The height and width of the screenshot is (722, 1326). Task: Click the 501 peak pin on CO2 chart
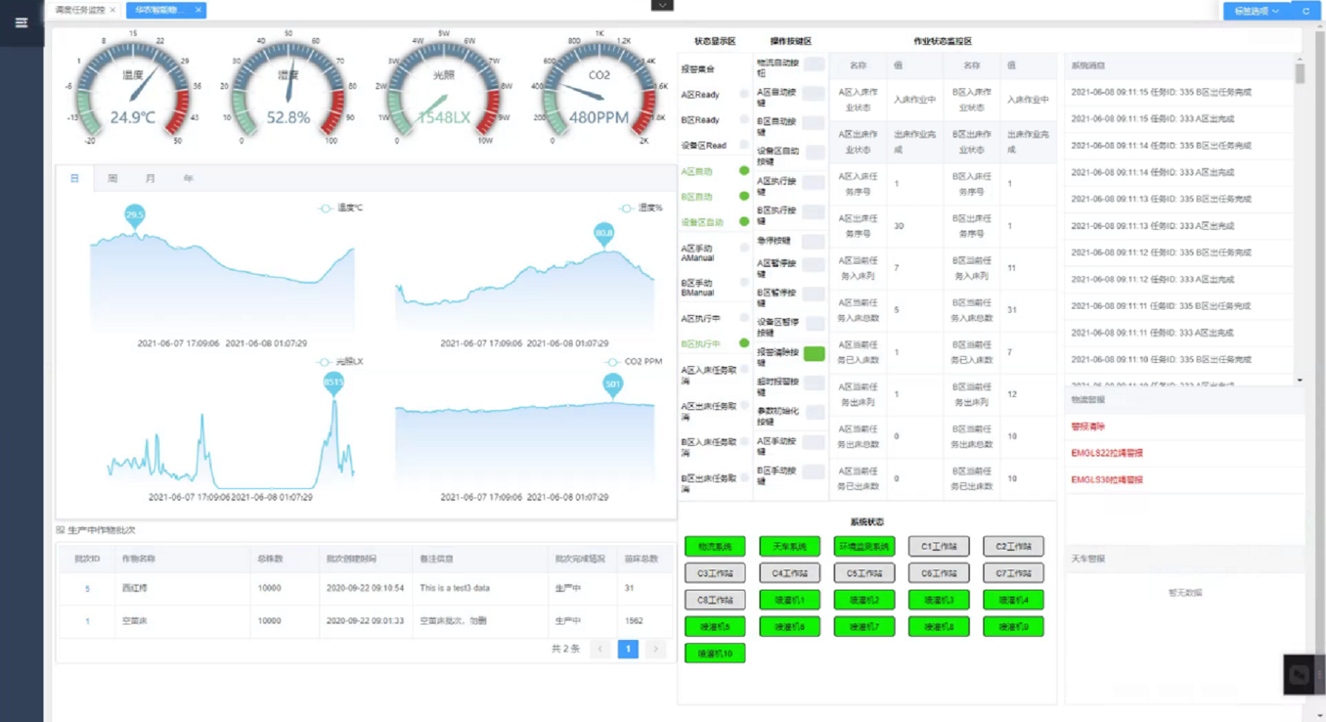612,384
